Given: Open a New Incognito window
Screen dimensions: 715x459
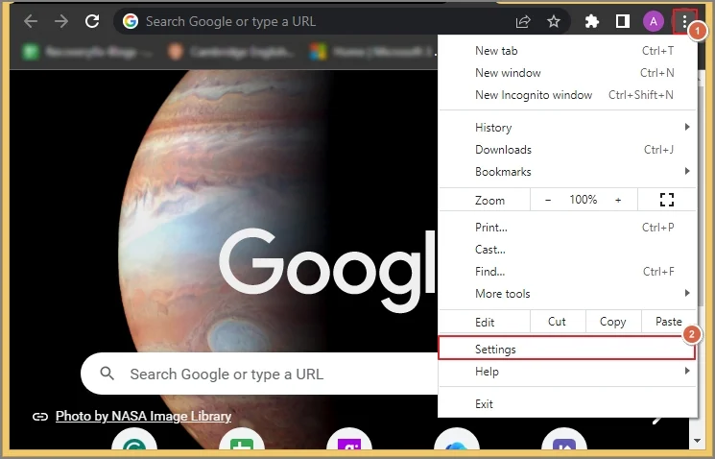Looking at the screenshot, I should (x=567, y=95).
